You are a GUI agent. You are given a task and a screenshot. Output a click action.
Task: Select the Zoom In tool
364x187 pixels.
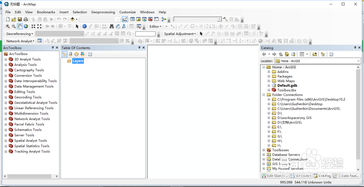tap(8, 27)
